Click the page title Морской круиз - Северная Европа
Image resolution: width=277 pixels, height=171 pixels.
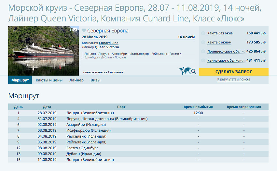(x=135, y=13)
